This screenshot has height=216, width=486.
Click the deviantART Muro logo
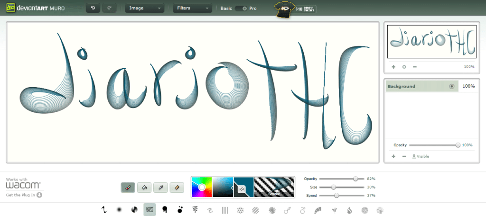35,8
